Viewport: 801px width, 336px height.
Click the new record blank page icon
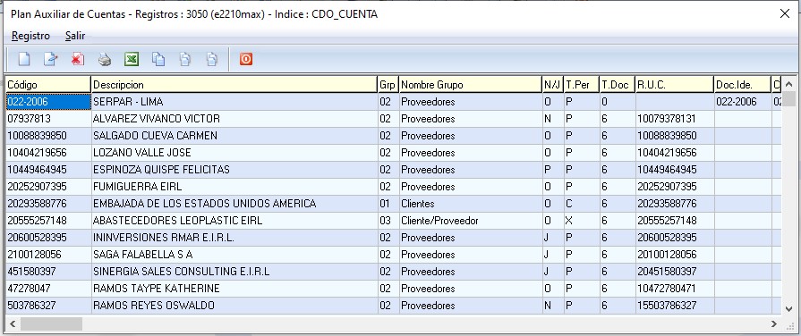[24, 59]
